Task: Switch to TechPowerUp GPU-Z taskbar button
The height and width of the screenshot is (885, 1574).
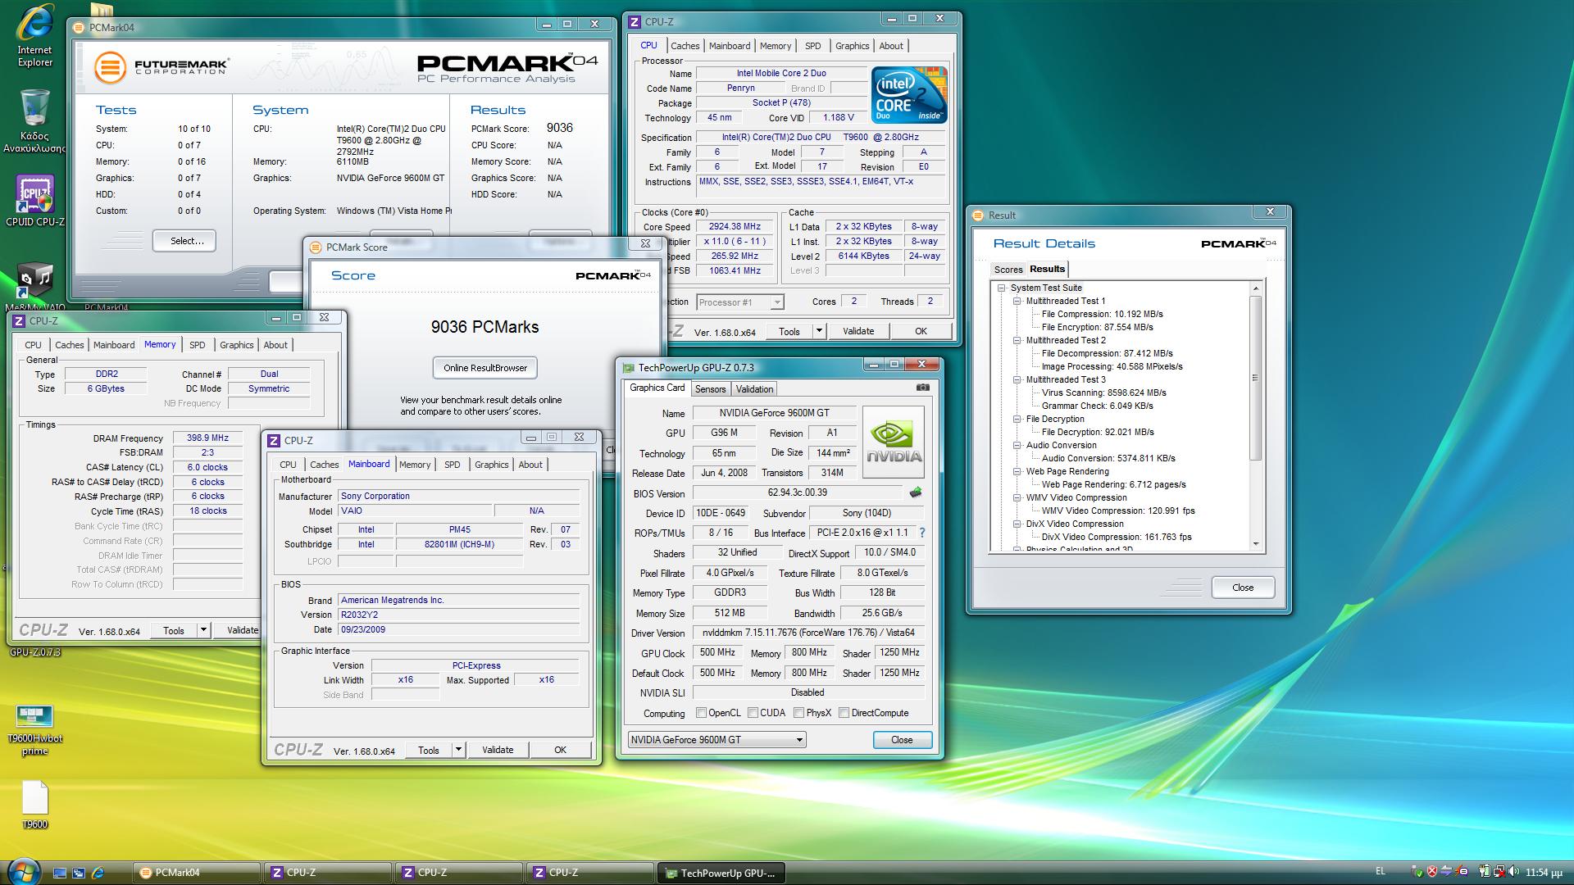Action: pyautogui.click(x=721, y=873)
